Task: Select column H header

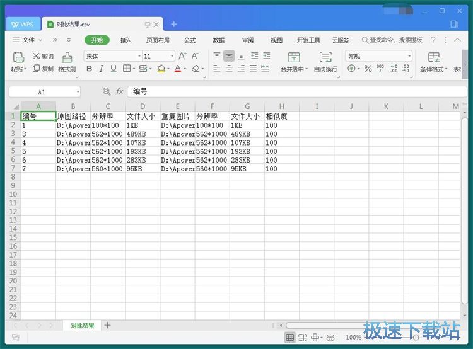Action: pyautogui.click(x=282, y=106)
